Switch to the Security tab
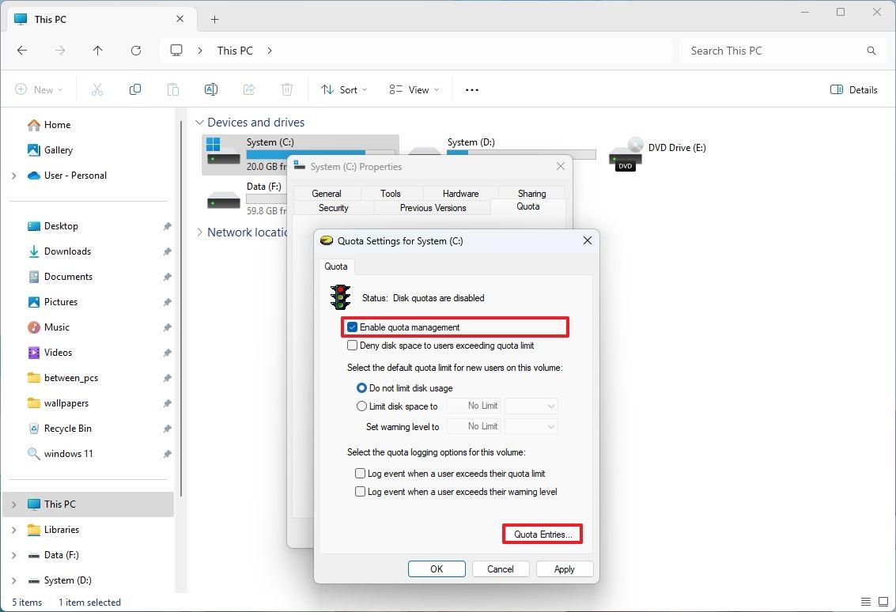 tap(333, 207)
